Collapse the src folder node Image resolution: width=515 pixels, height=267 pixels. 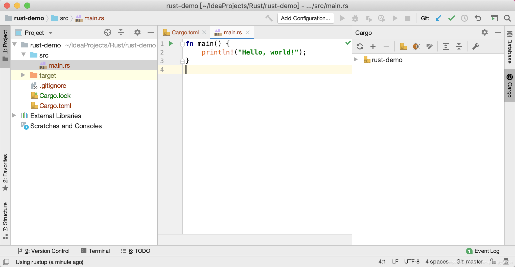pos(24,55)
